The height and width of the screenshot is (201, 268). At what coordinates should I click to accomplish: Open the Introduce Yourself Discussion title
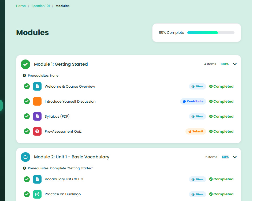click(x=70, y=101)
